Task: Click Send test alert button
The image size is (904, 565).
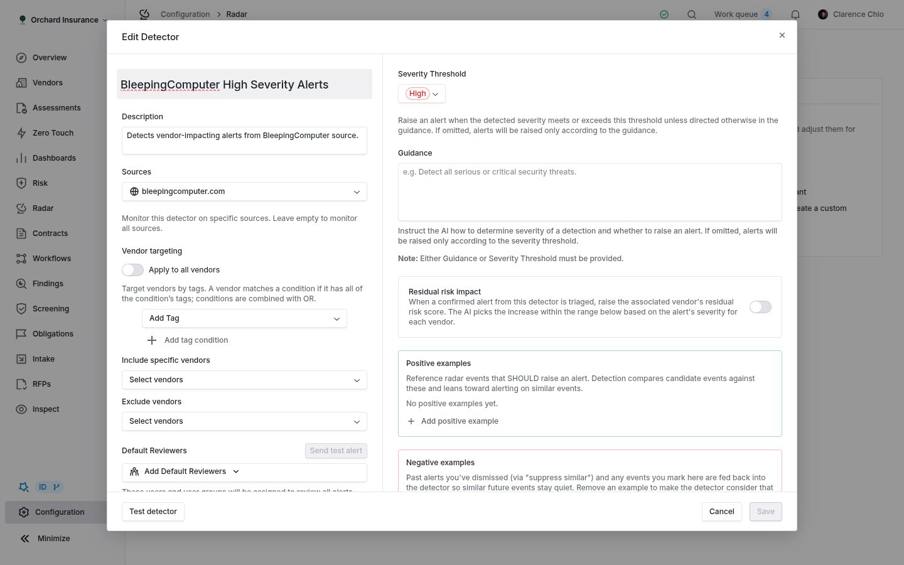Action: [336, 451]
